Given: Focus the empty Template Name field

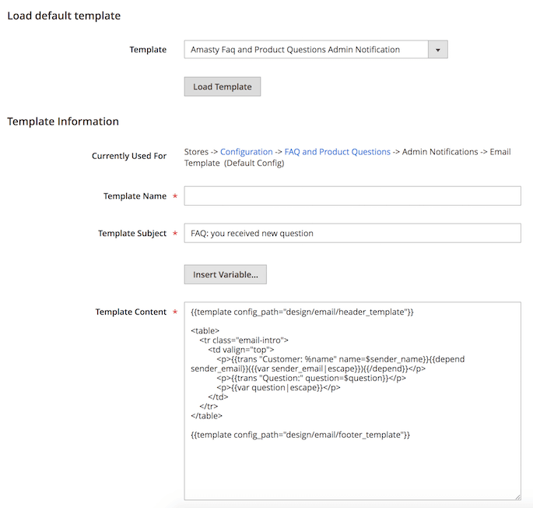Looking at the screenshot, I should tap(352, 196).
